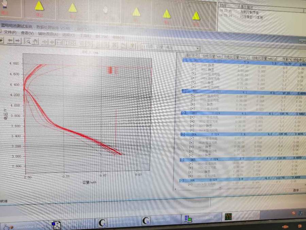Select efficiency value 110.00 in cycle 005
Viewport: 306px width, 230px height.
coord(282,158)
